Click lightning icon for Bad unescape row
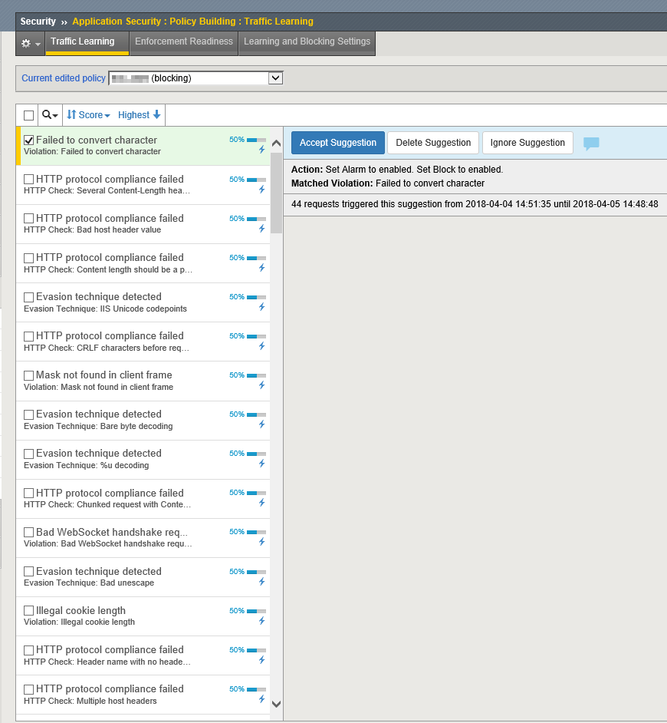 tap(261, 582)
